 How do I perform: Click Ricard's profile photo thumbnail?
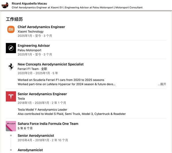click(5, 5)
